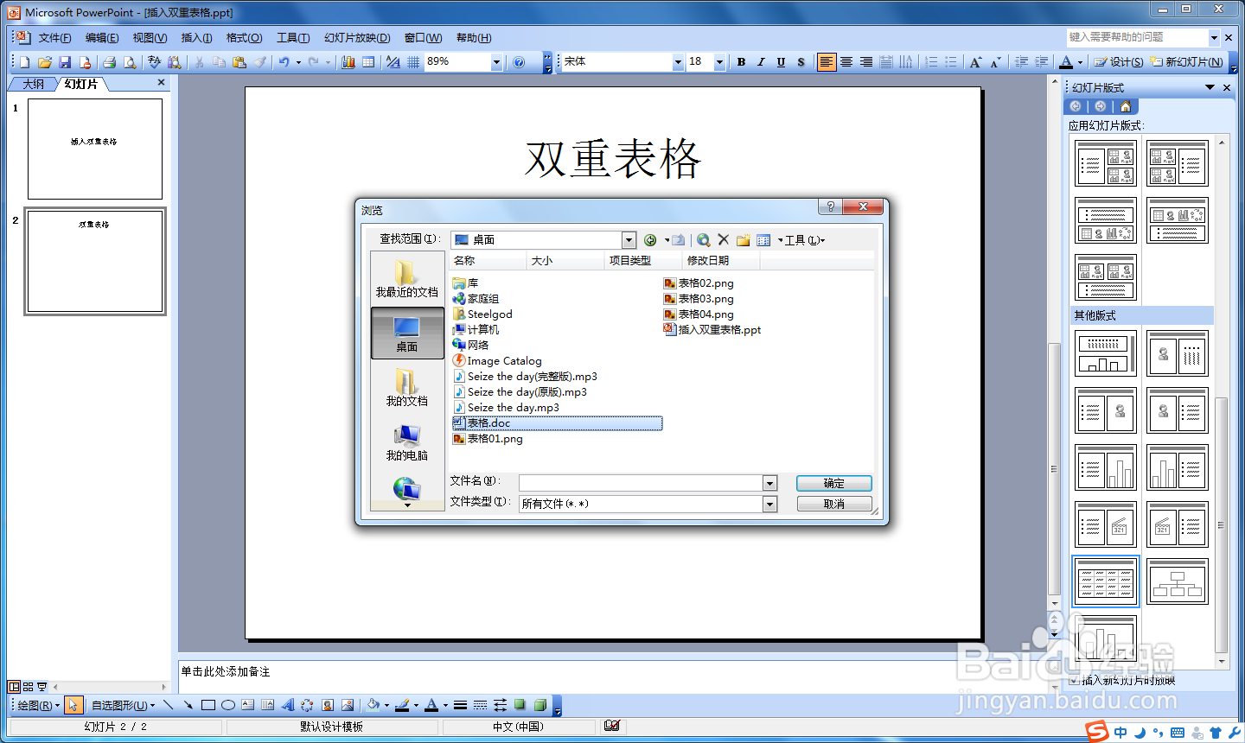Open the font name 宋体 dropdown
1245x743 pixels.
pyautogui.click(x=678, y=62)
